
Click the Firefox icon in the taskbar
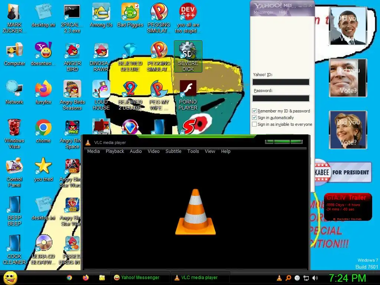(86, 278)
